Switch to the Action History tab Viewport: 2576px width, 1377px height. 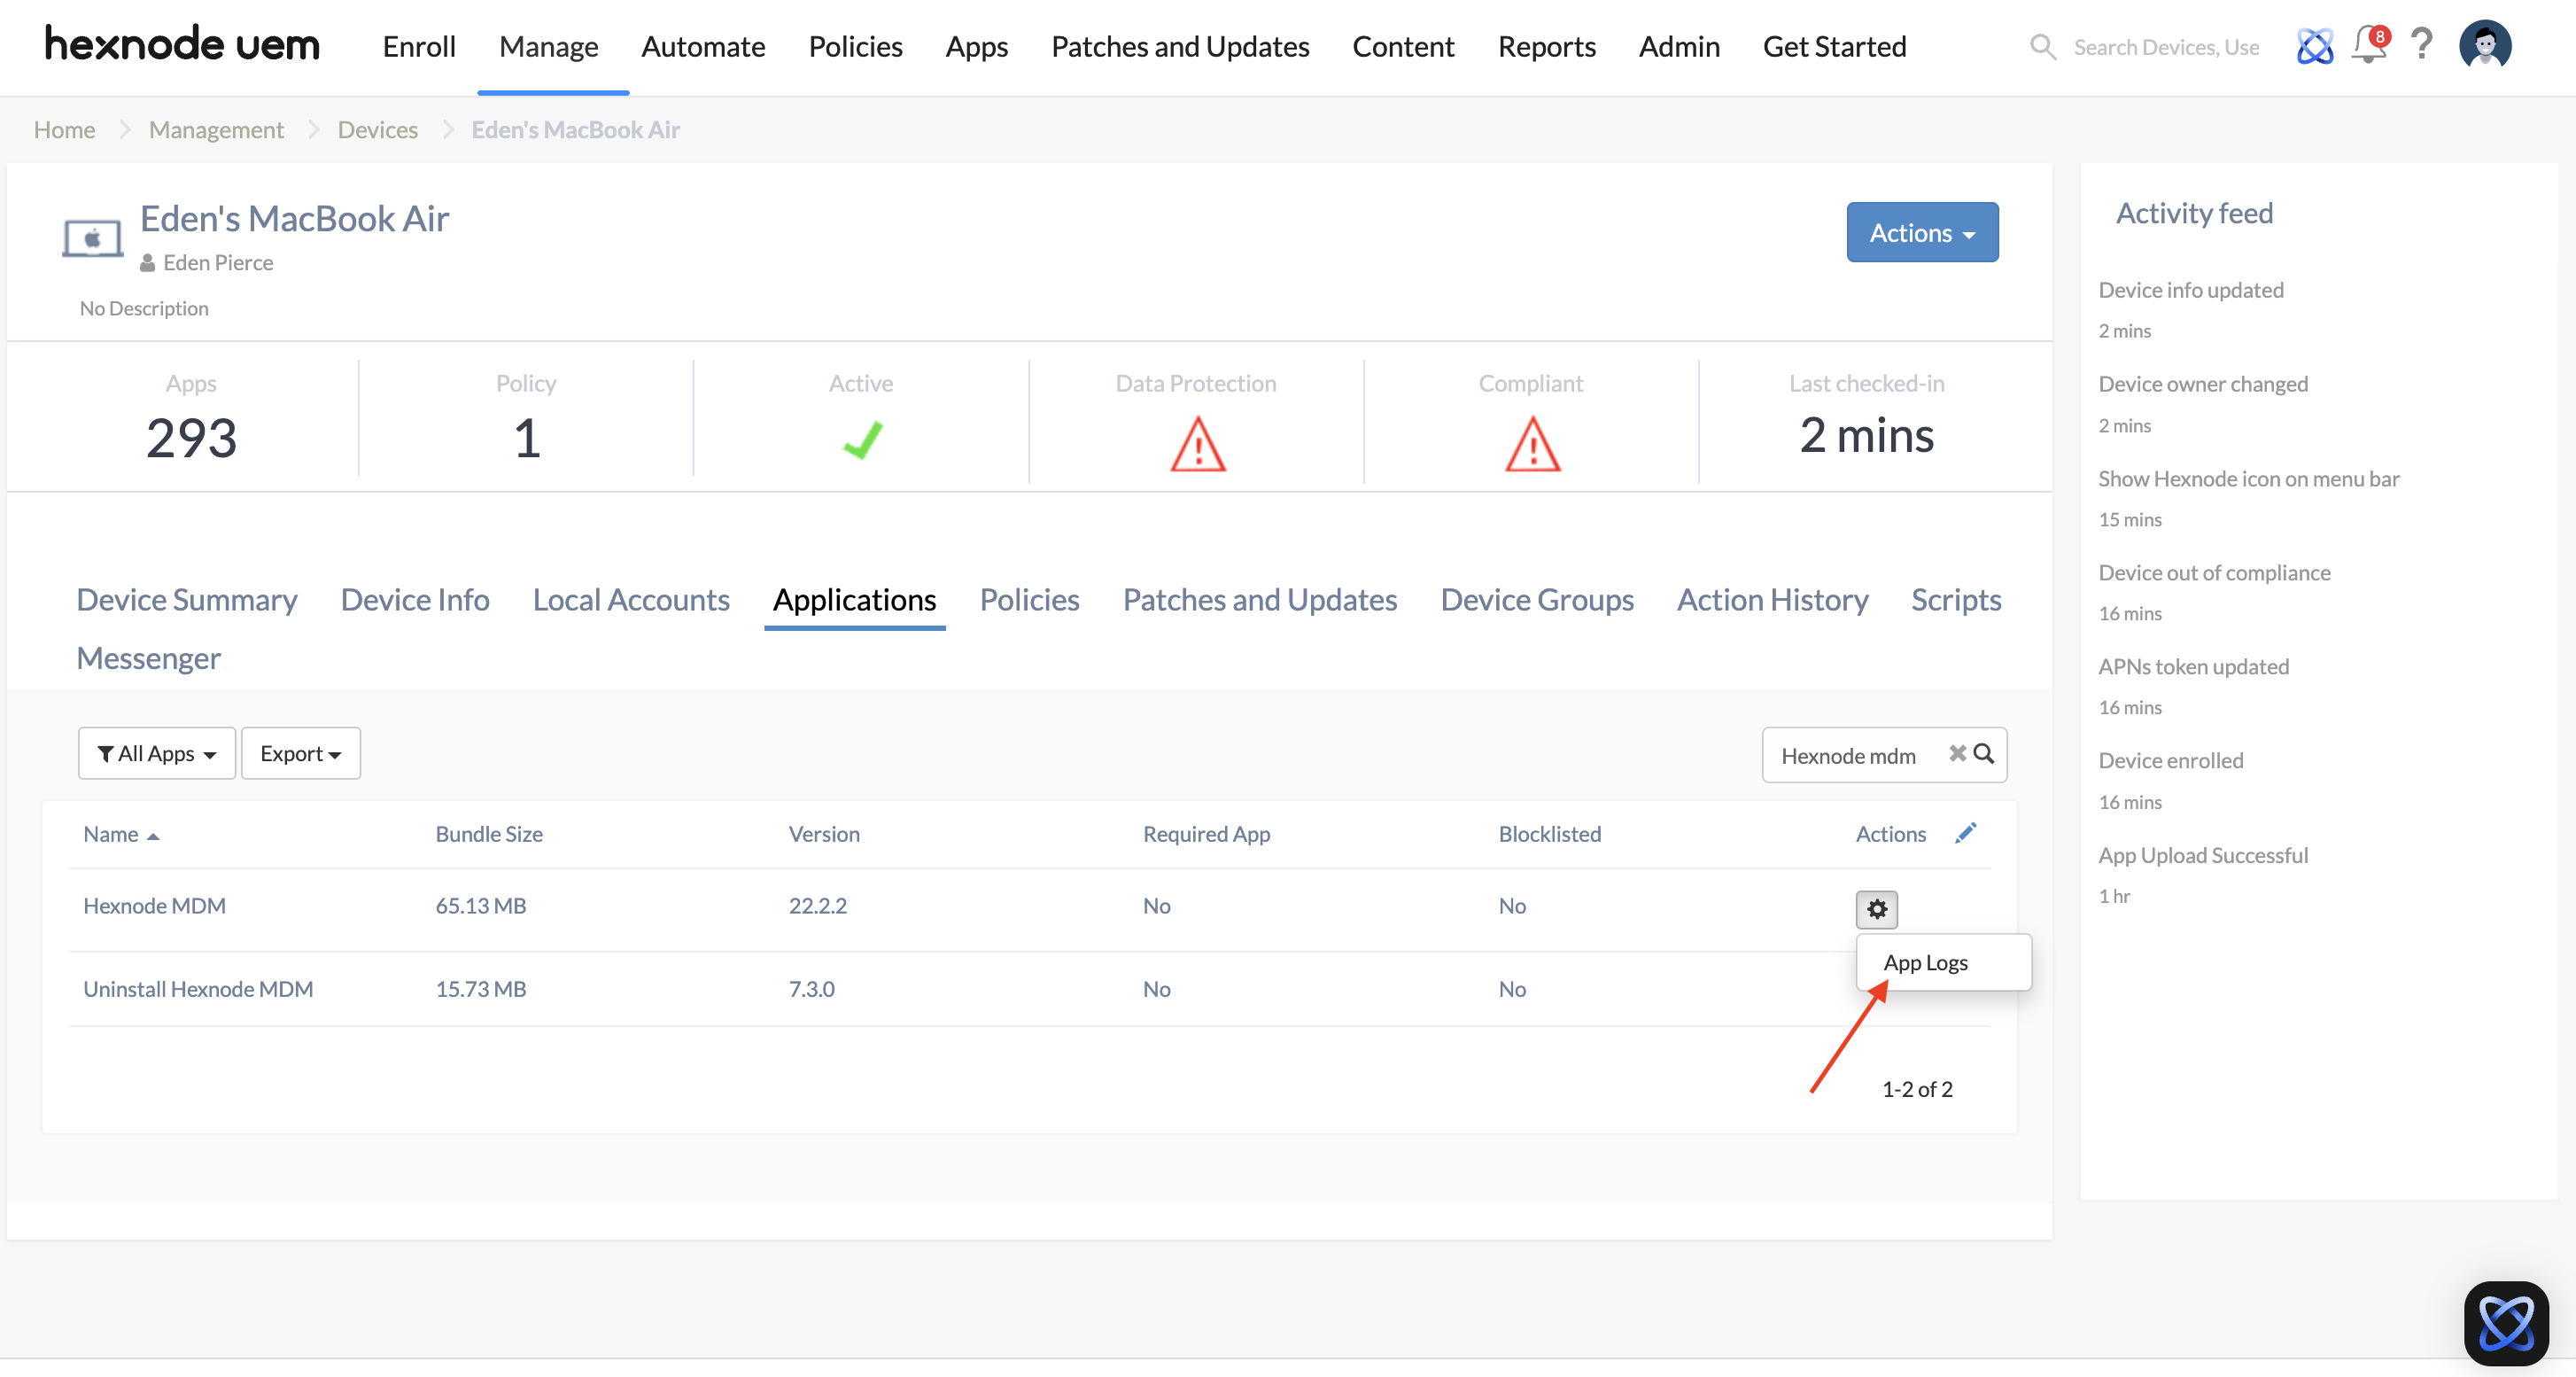point(1772,600)
